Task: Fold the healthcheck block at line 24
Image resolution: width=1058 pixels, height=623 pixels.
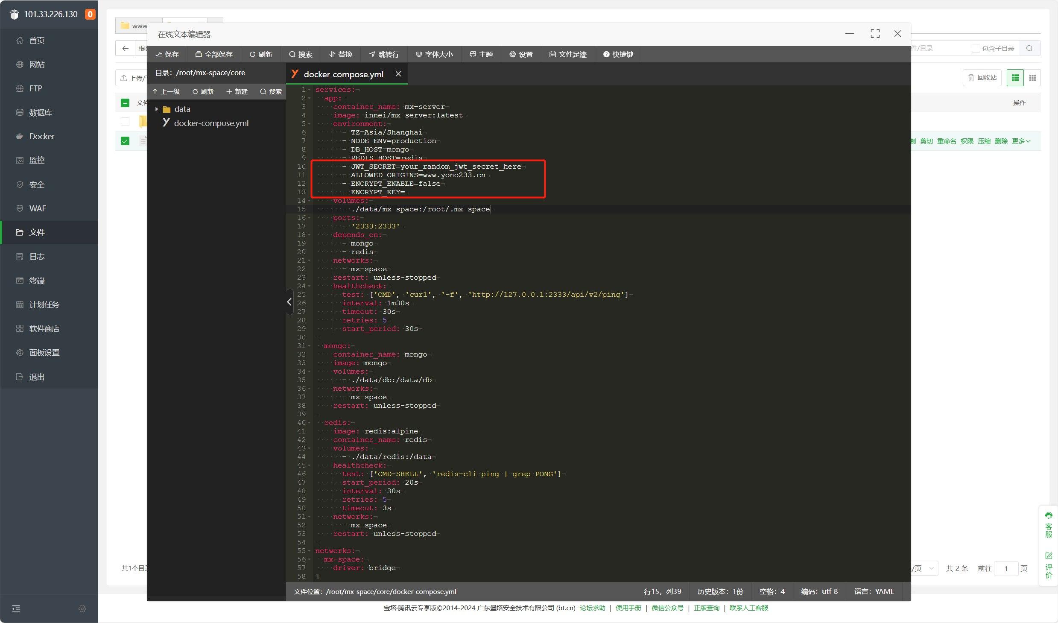Action: point(309,286)
